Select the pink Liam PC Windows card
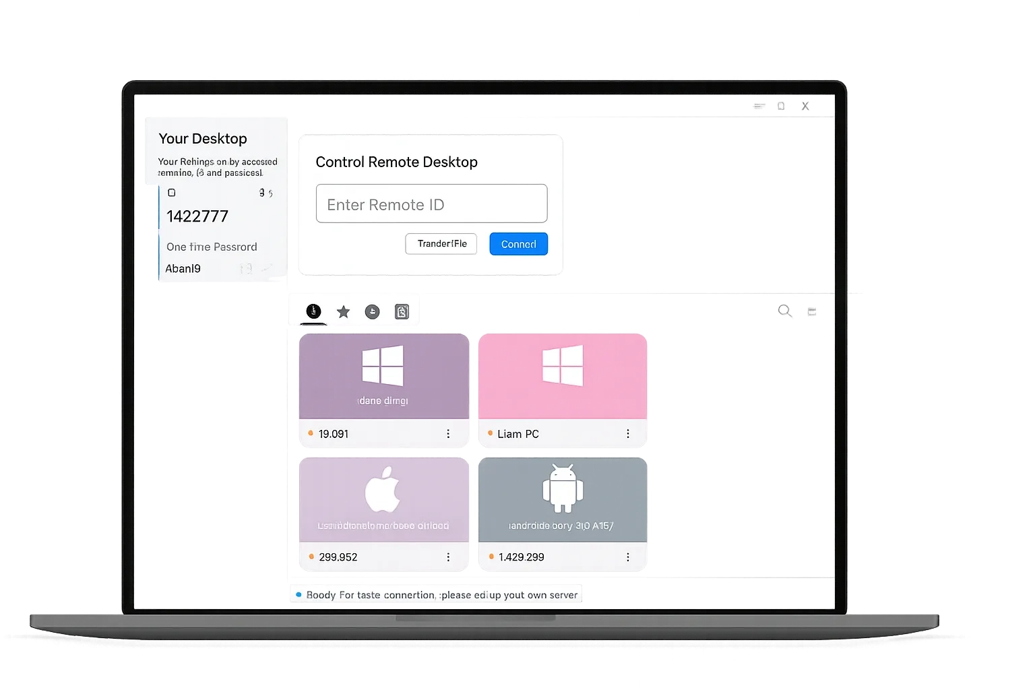Viewport: 1035px width, 690px height. click(x=563, y=376)
